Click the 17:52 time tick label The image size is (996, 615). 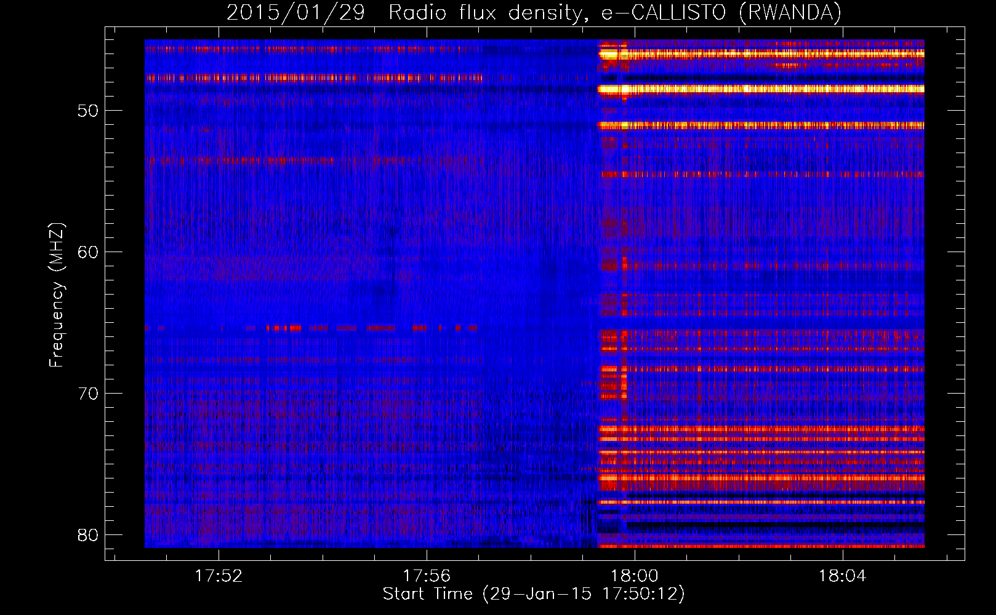[219, 576]
